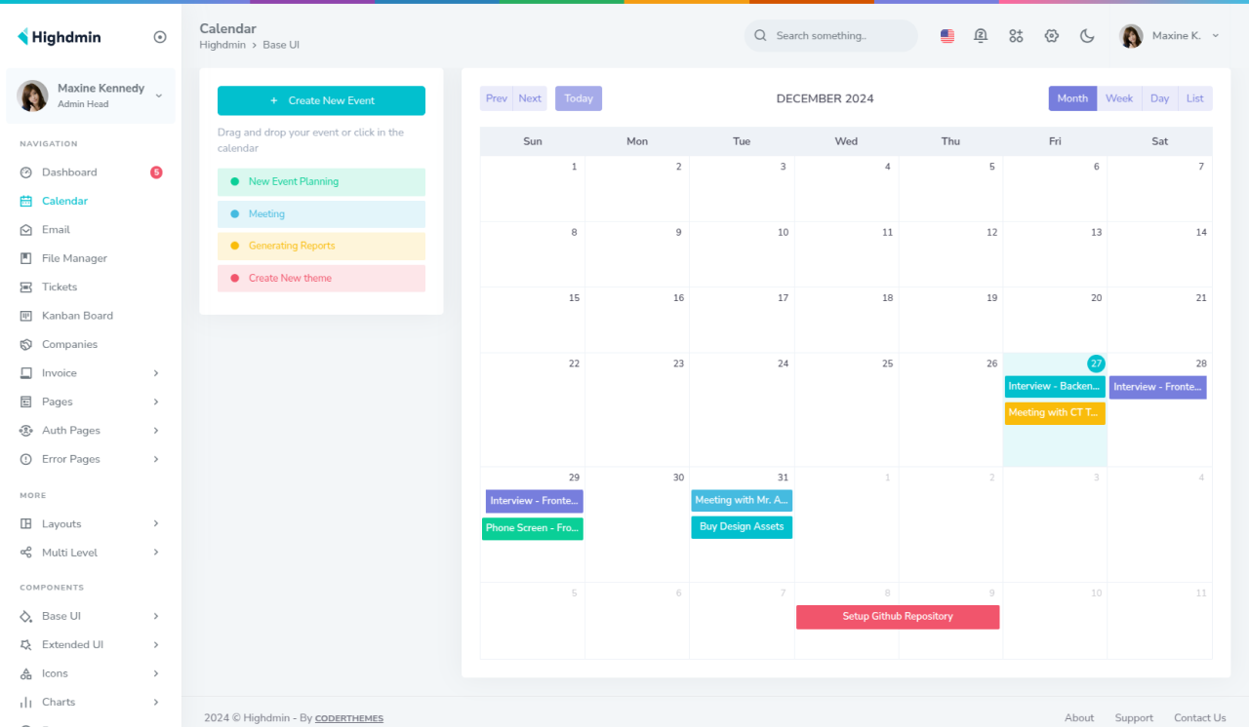Screen dimensions: 1249x727
Task: Click the Base UI paint bucket icon
Action: [25, 616]
